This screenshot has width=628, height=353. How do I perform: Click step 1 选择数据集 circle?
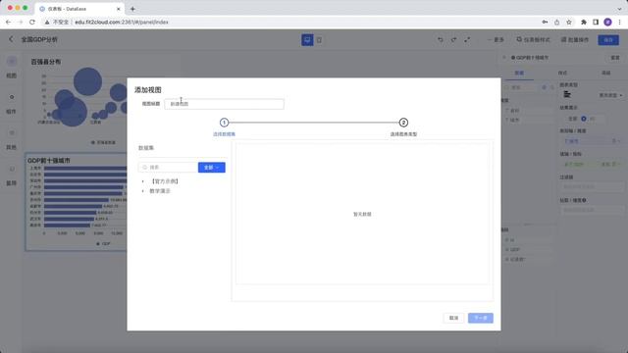coord(225,123)
